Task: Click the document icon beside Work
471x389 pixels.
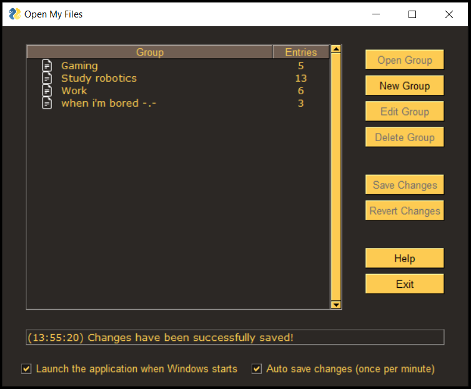Action: pyautogui.click(x=47, y=91)
